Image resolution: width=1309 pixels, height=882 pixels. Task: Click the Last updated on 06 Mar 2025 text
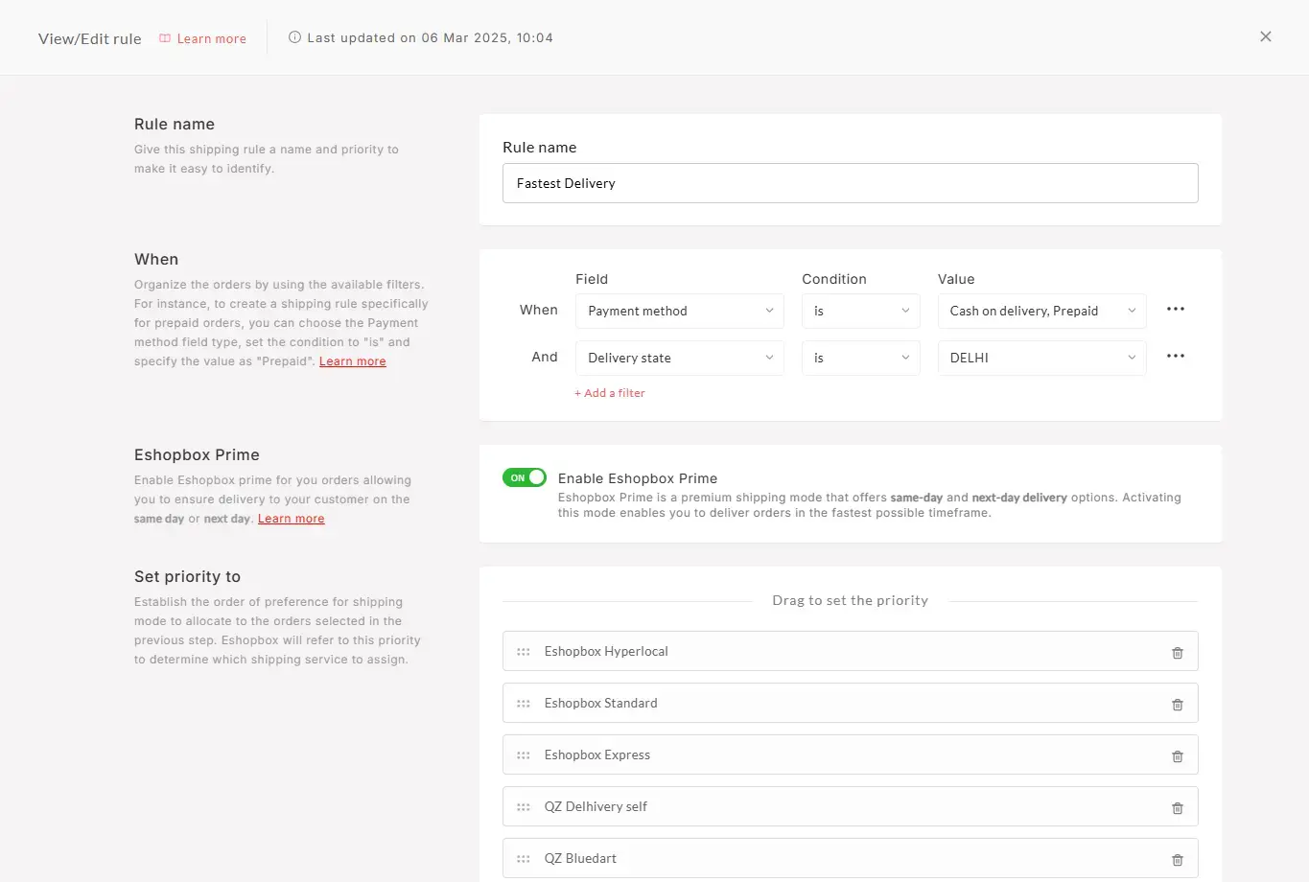click(430, 37)
